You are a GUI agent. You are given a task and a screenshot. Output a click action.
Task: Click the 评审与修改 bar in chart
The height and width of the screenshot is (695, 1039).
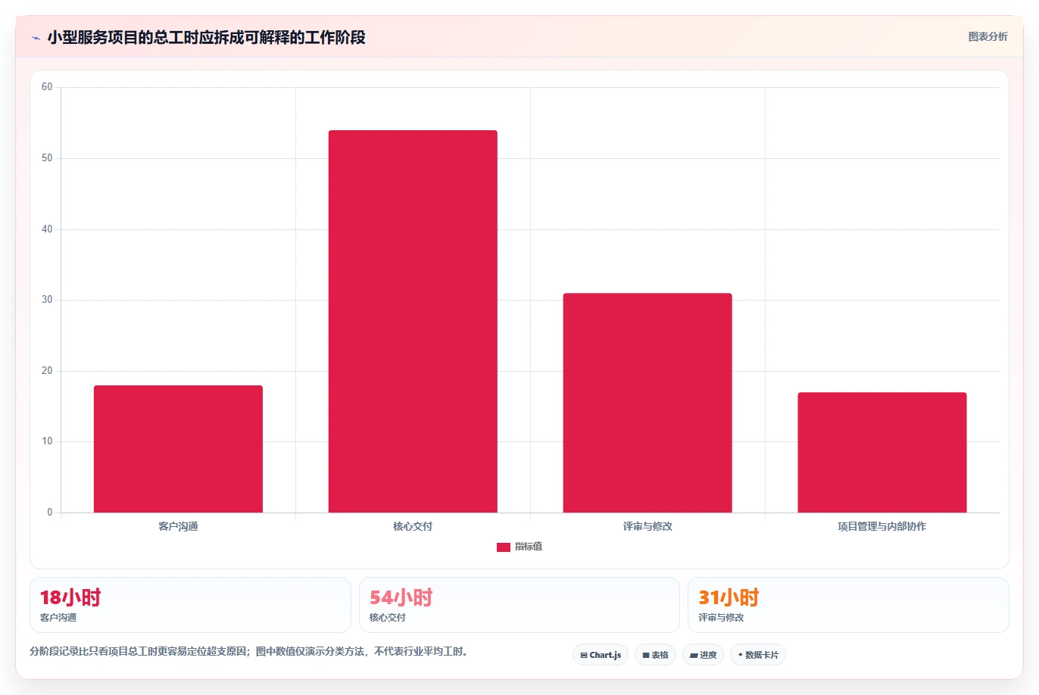[647, 403]
